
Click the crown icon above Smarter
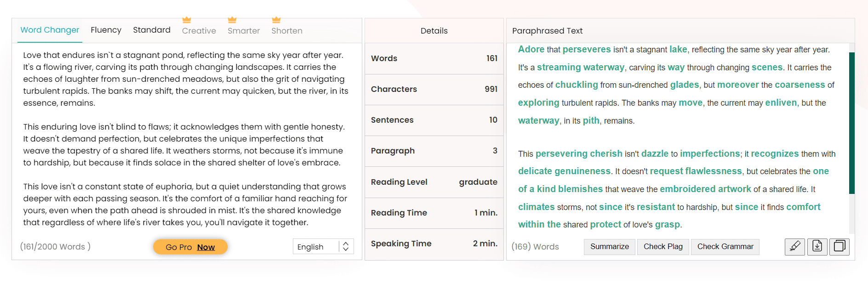[232, 20]
